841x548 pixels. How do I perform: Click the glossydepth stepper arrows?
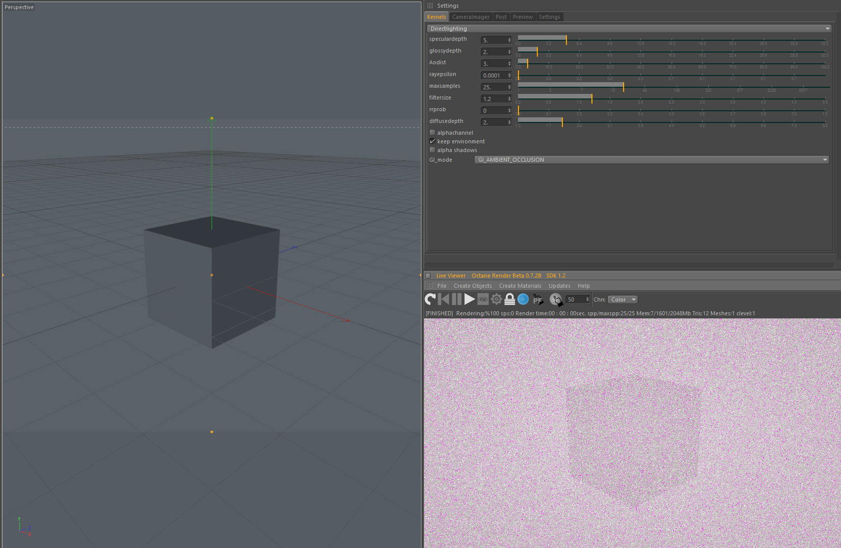pyautogui.click(x=509, y=52)
